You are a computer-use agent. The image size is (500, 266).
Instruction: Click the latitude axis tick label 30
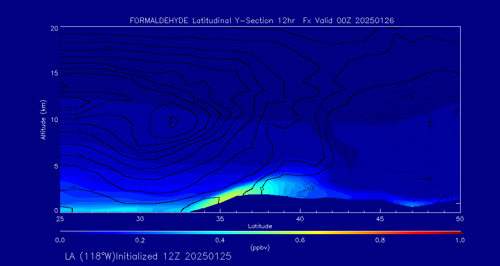[140, 219]
